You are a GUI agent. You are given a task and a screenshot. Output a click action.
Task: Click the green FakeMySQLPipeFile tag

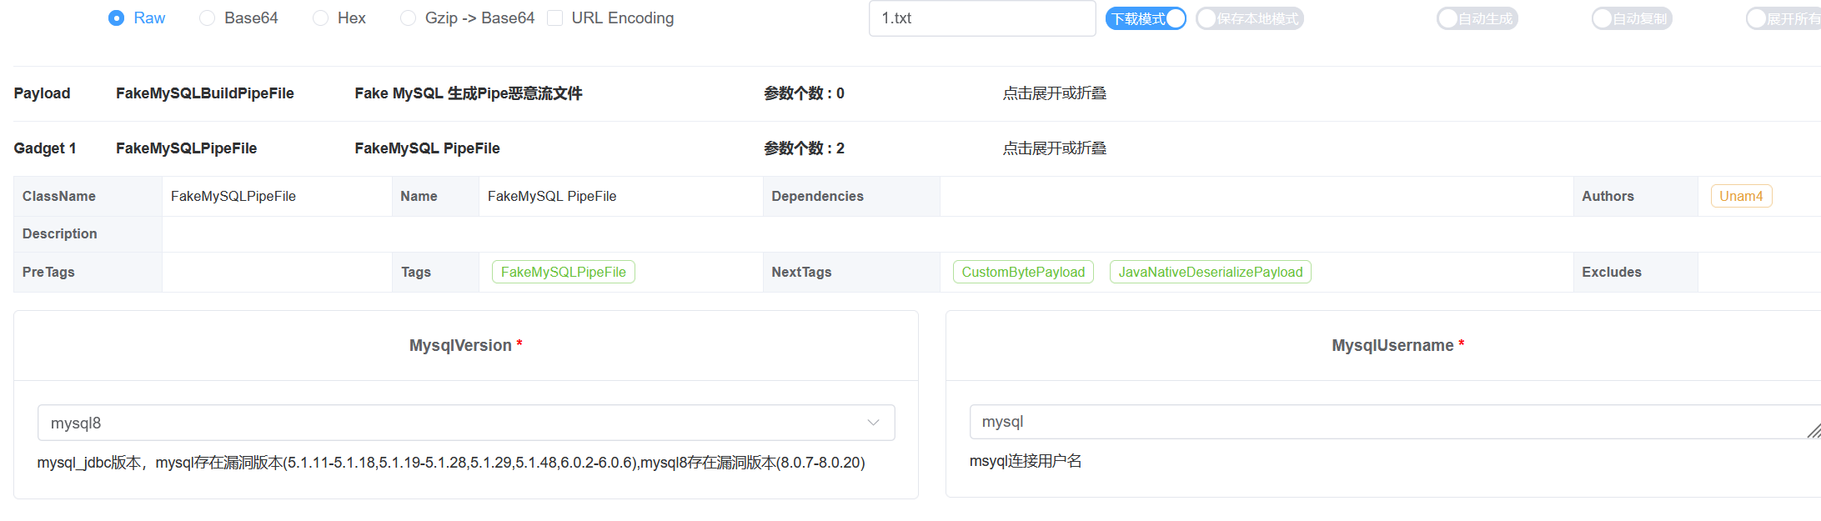(563, 272)
